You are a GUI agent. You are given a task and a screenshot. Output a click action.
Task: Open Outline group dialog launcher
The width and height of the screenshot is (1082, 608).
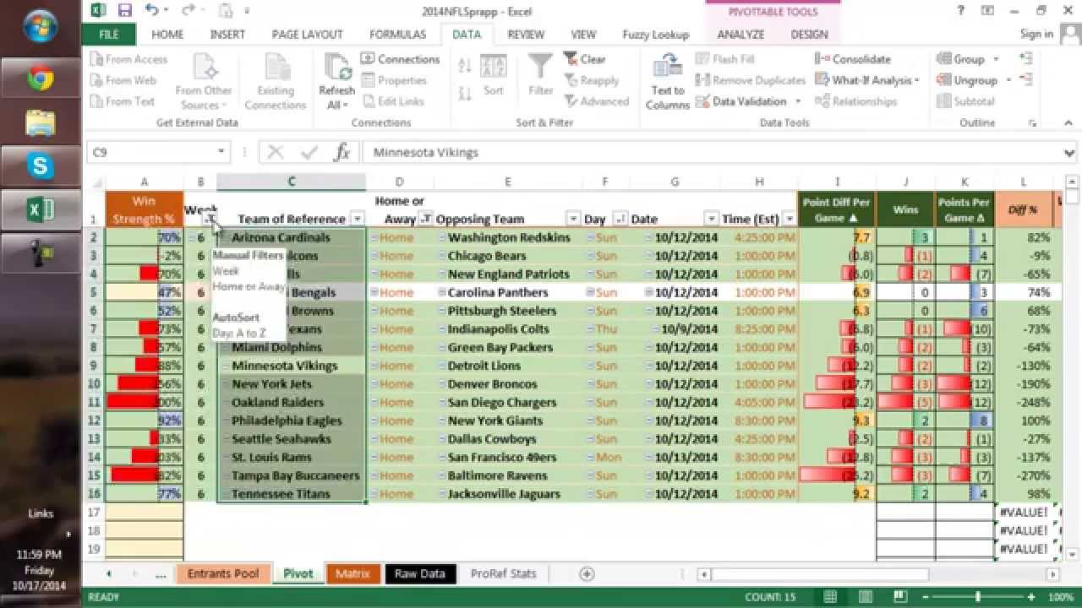pos(1032,123)
